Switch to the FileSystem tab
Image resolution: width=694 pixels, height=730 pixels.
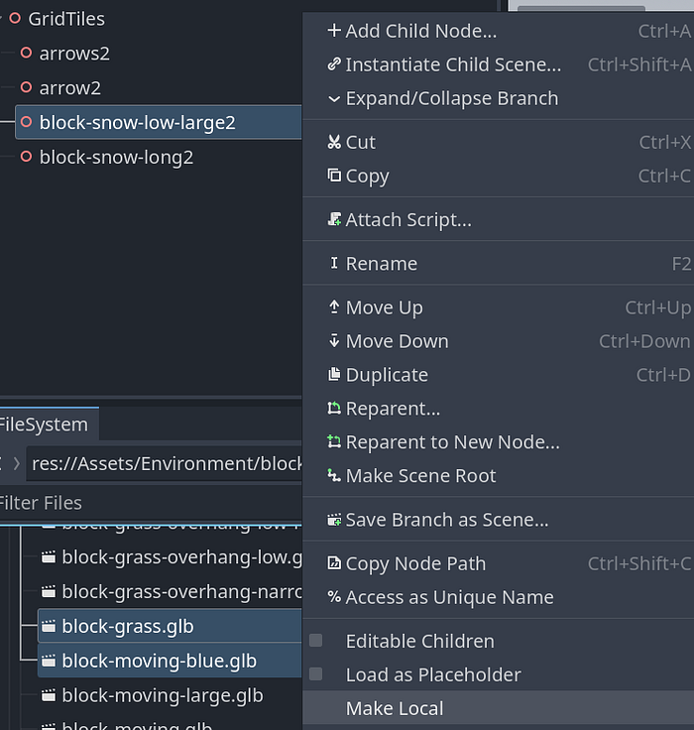[44, 425]
